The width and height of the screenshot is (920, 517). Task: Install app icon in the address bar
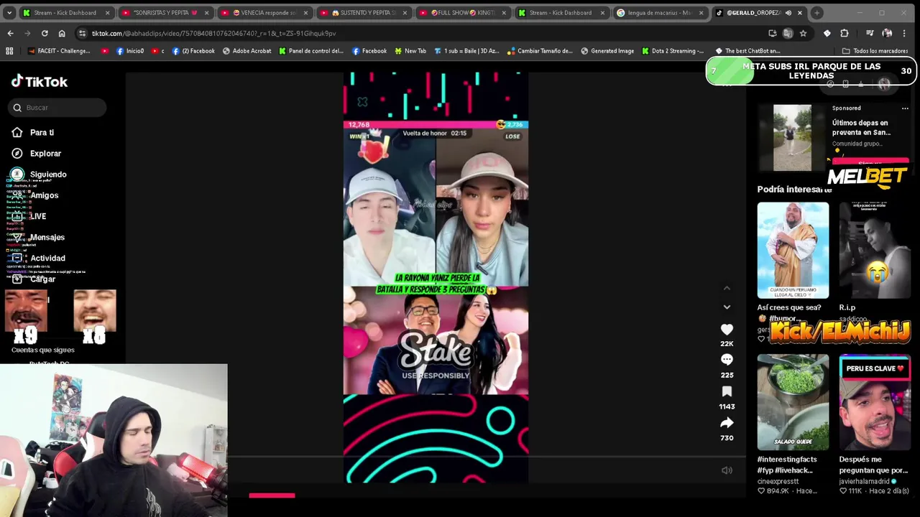tap(773, 33)
